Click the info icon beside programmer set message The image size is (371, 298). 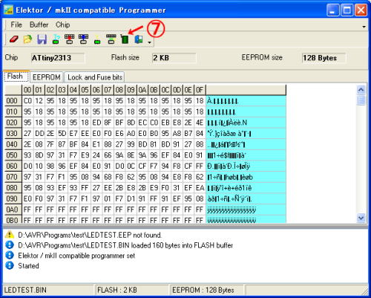pos(10,255)
